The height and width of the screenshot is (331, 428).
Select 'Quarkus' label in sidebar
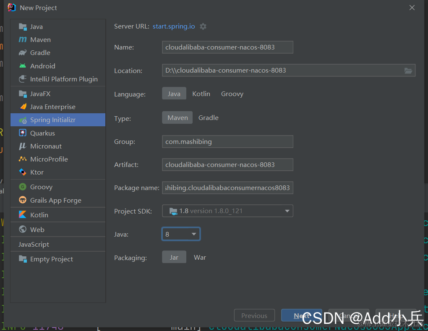pos(42,133)
